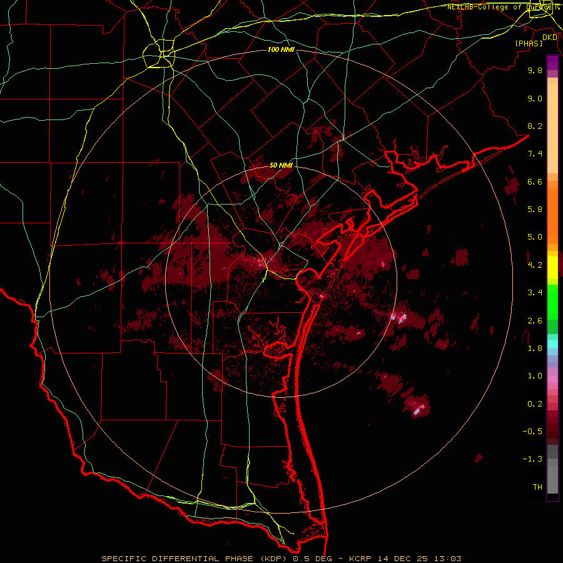Click the 13:03 time stamp in the caption

[x=448, y=559]
